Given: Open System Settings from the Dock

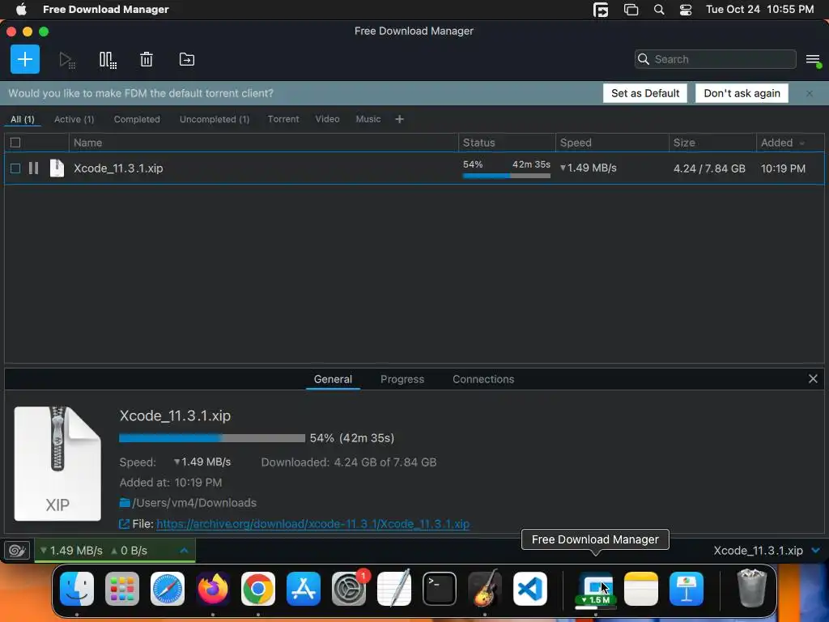Looking at the screenshot, I should 349,589.
